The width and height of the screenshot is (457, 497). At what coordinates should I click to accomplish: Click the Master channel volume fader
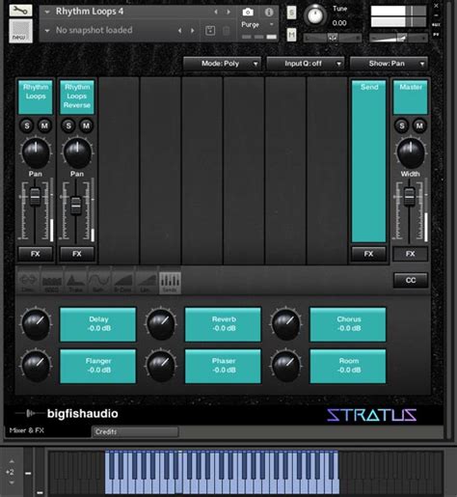(x=409, y=196)
